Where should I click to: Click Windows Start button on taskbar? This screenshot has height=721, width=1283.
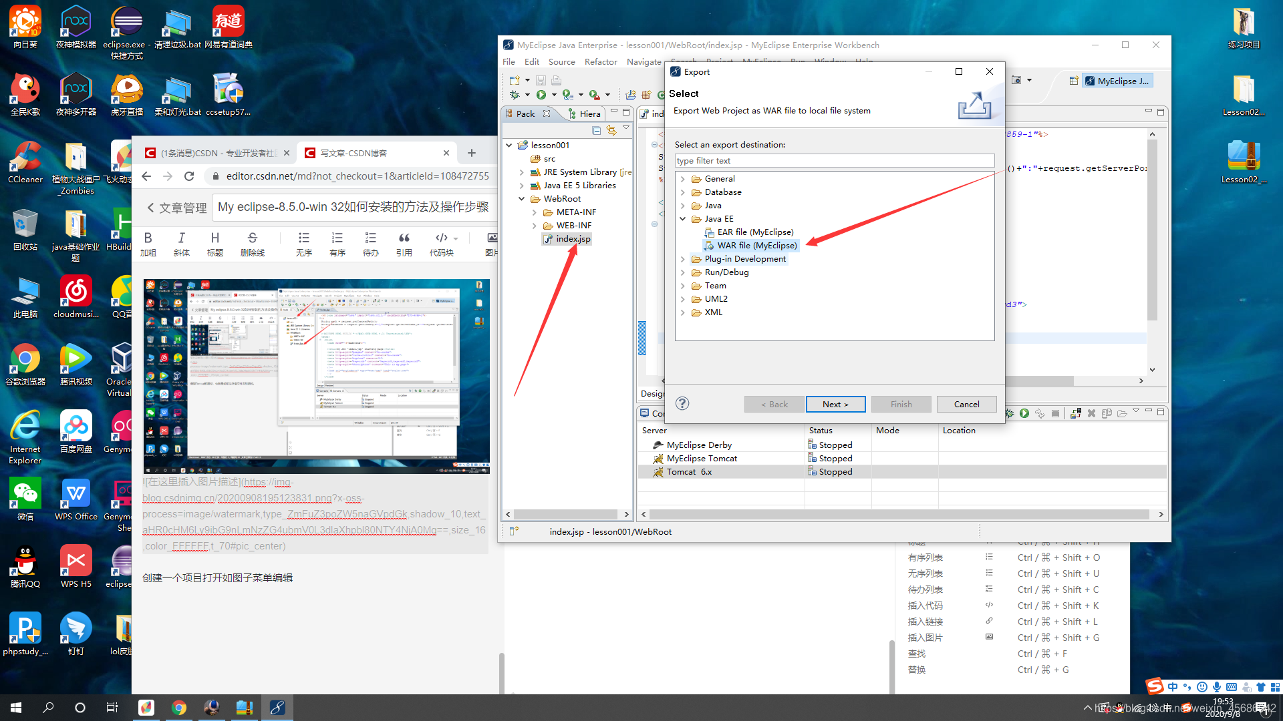point(16,708)
